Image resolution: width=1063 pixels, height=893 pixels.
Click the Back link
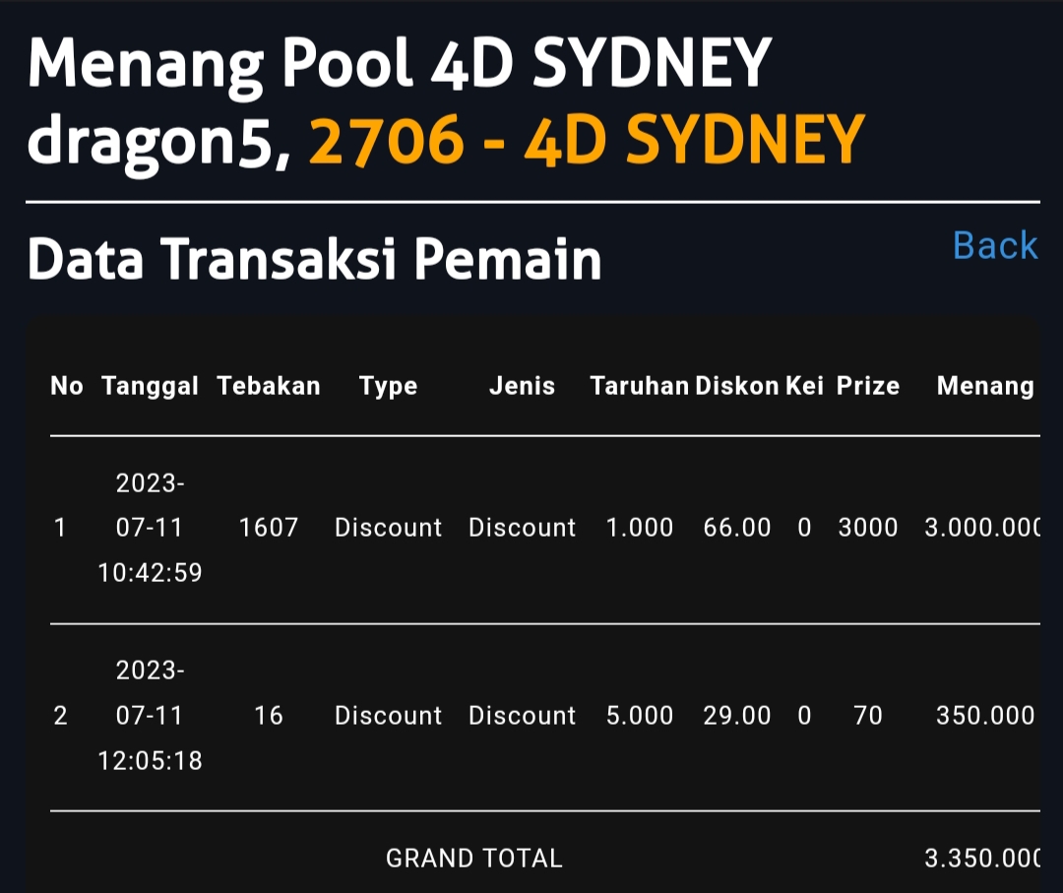(x=995, y=246)
